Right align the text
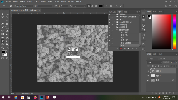178x100 pixels. click(x=96, y=6)
